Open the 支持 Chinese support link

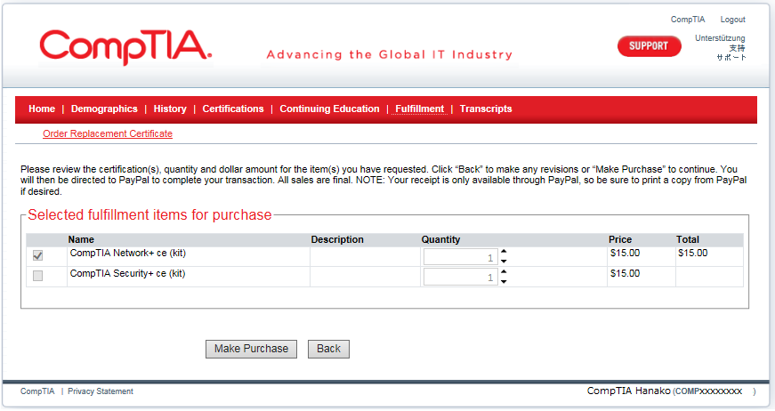[737, 48]
